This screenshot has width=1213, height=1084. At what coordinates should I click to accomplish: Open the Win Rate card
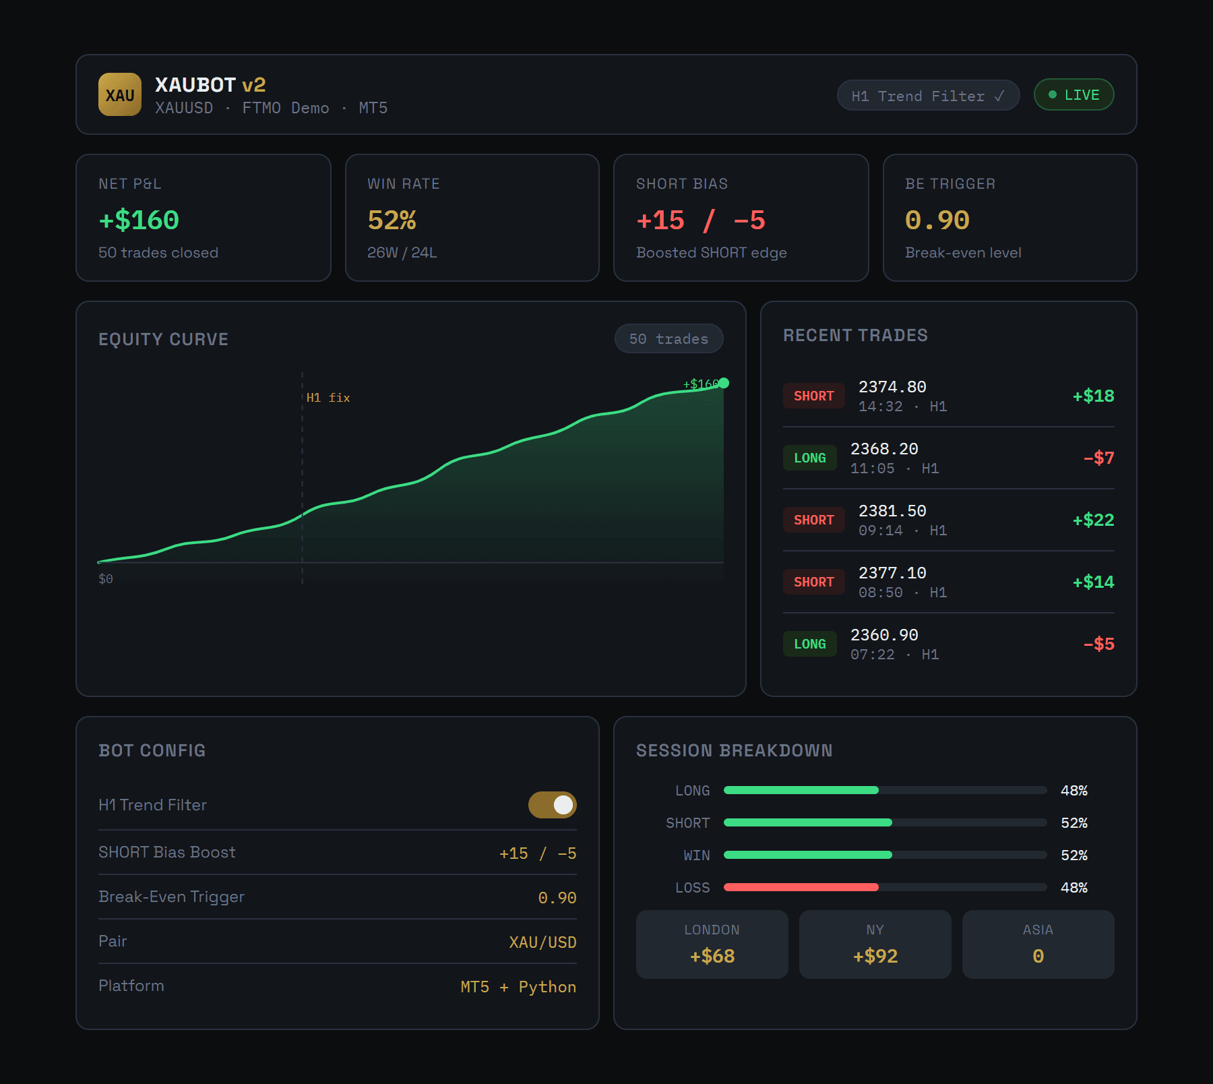[x=472, y=218]
